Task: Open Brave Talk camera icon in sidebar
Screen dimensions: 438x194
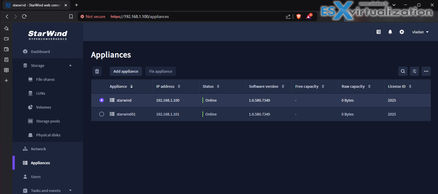Action: (x=6, y=39)
